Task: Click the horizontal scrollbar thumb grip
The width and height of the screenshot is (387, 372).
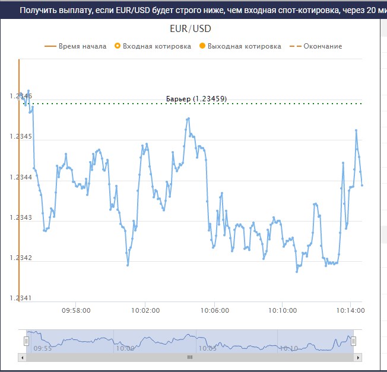Action: coord(190,357)
